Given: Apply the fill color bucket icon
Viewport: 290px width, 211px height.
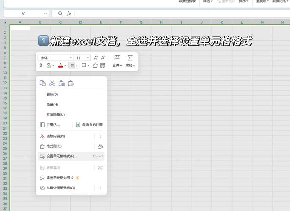Looking at the screenshot, I should tap(49, 65).
